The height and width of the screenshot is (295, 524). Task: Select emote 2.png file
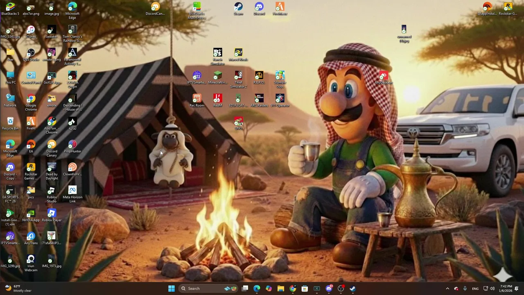pos(52,55)
